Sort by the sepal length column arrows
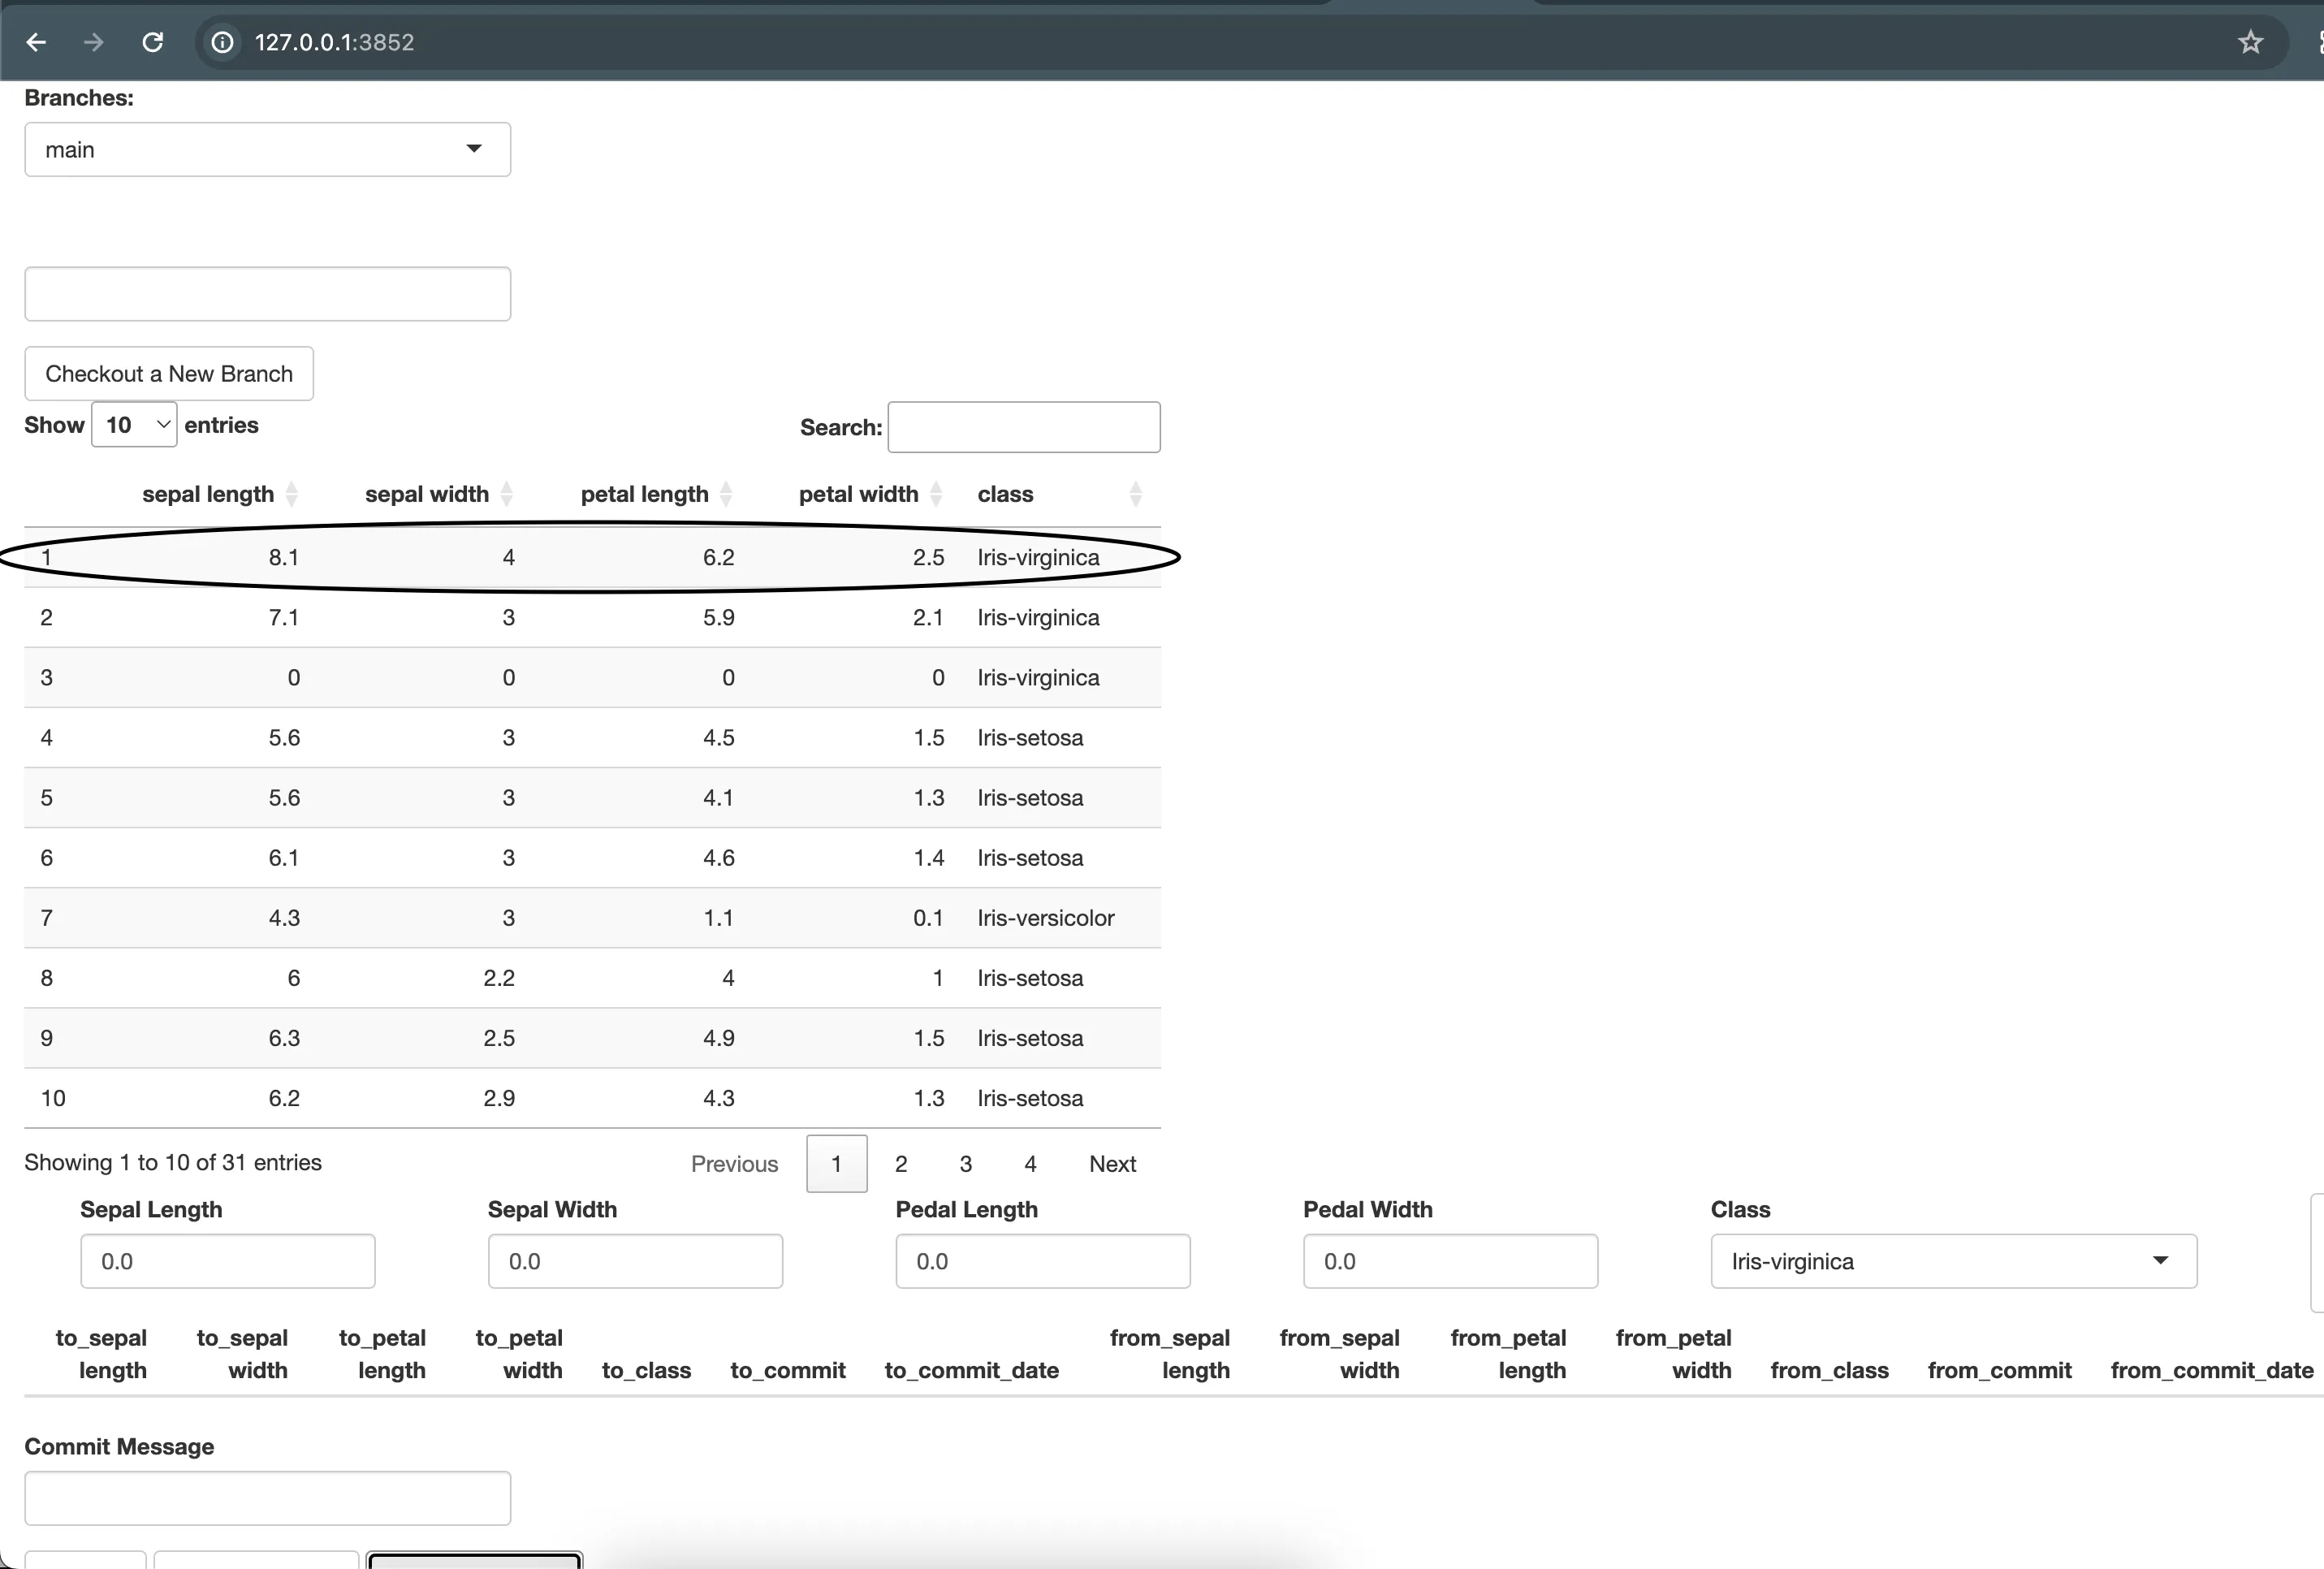The width and height of the screenshot is (2324, 1569). (291, 494)
